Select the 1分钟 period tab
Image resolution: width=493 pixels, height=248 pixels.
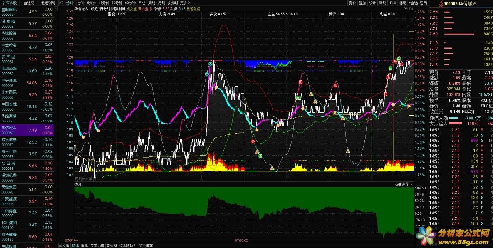pos(80,3)
